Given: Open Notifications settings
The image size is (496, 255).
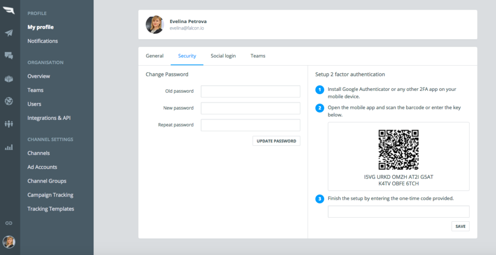Looking at the screenshot, I should (x=43, y=41).
